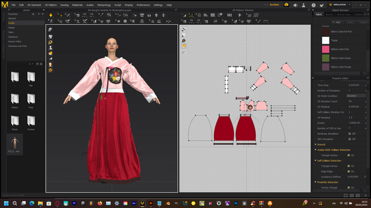Image resolution: width=371 pixels, height=208 pixels.
Task: Open Adobe Illustrator from the taskbar
Action: click(151, 203)
